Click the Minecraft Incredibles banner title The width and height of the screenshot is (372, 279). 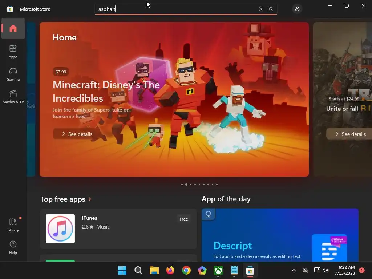[106, 91]
